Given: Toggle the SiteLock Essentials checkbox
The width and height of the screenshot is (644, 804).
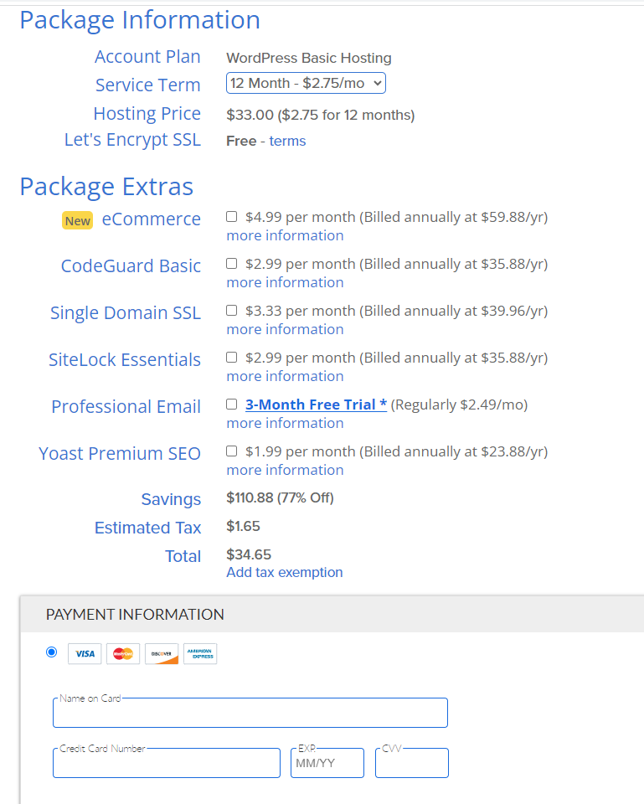Looking at the screenshot, I should click(232, 357).
